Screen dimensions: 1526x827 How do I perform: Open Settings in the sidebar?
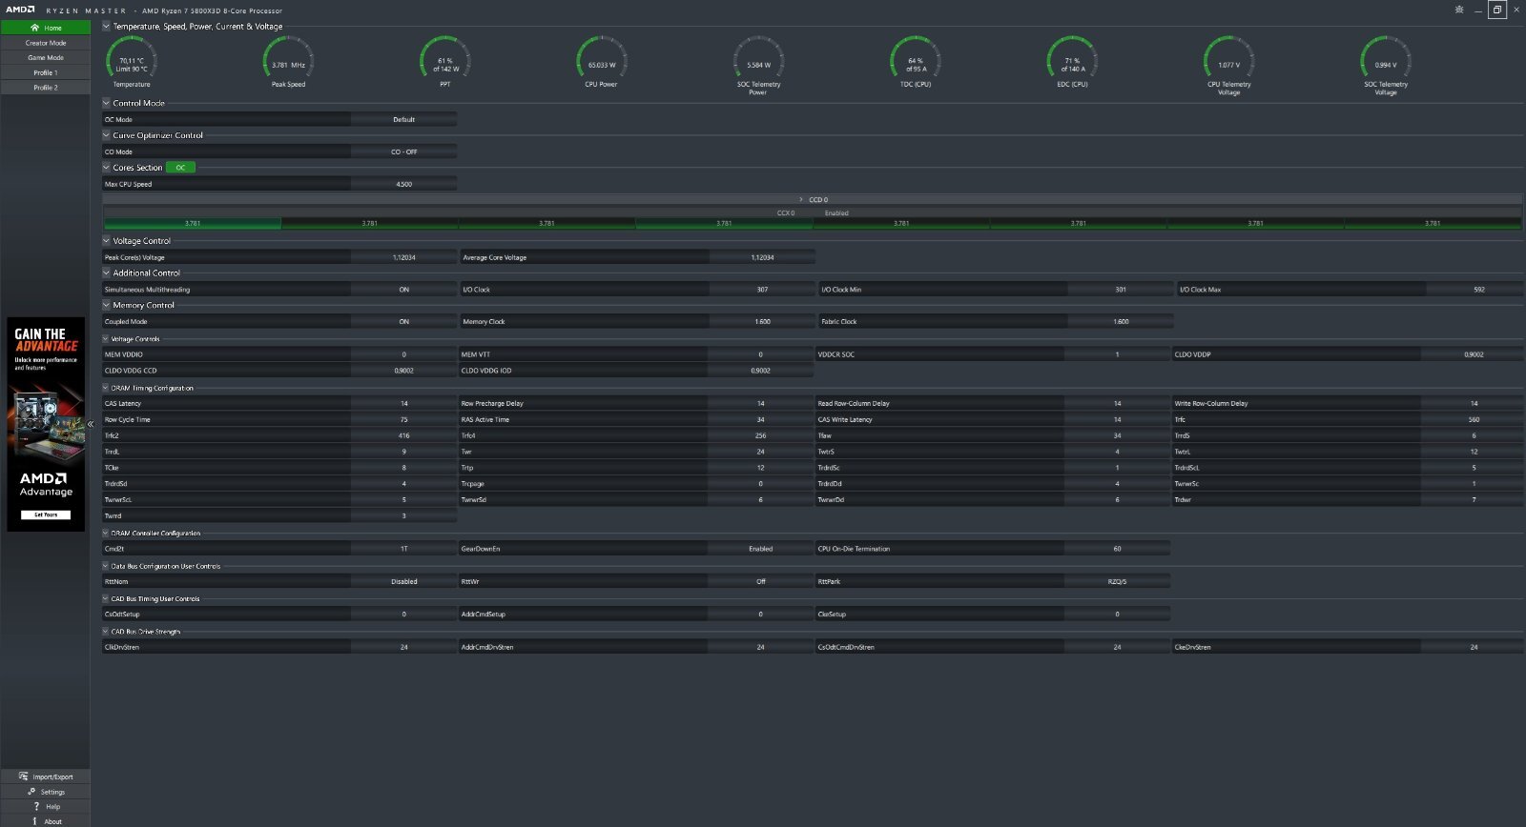(x=46, y=792)
